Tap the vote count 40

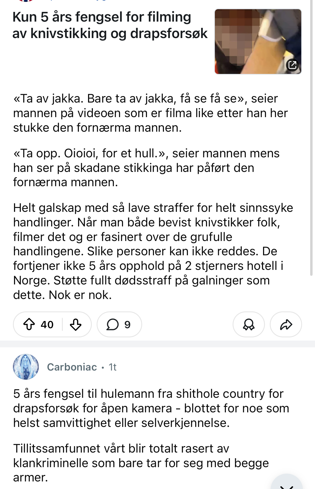tap(47, 324)
